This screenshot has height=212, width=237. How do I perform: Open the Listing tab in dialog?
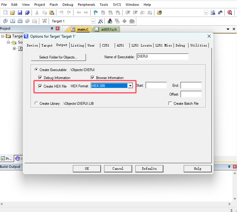click(77, 45)
